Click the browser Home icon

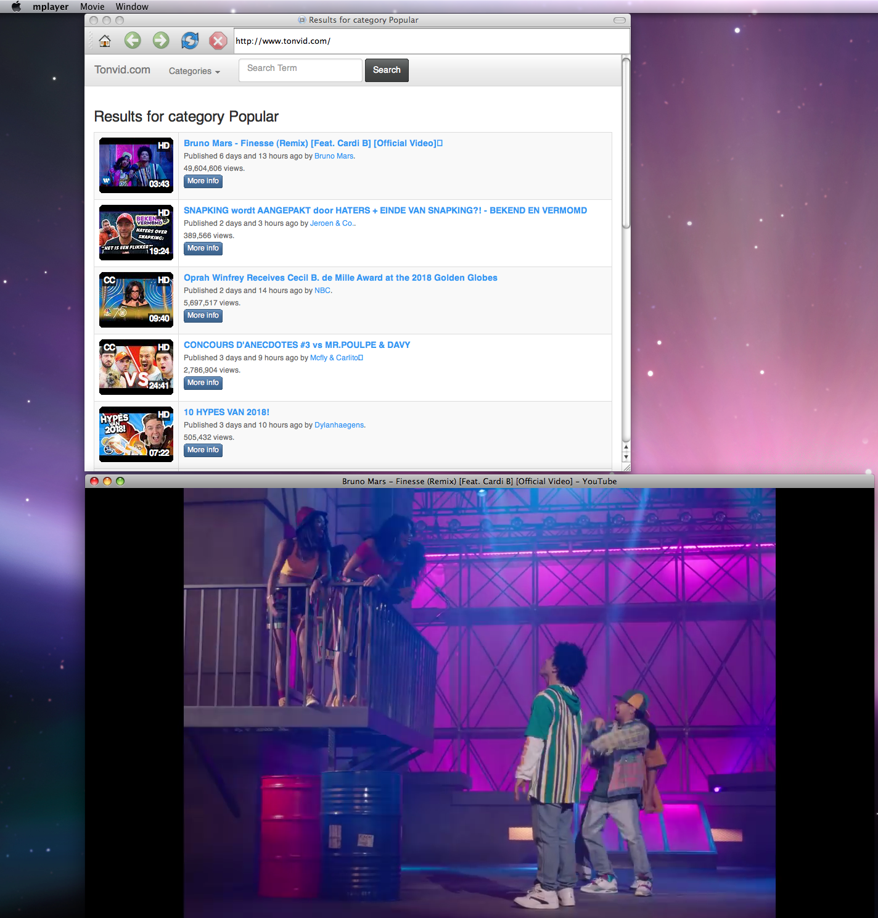point(105,41)
